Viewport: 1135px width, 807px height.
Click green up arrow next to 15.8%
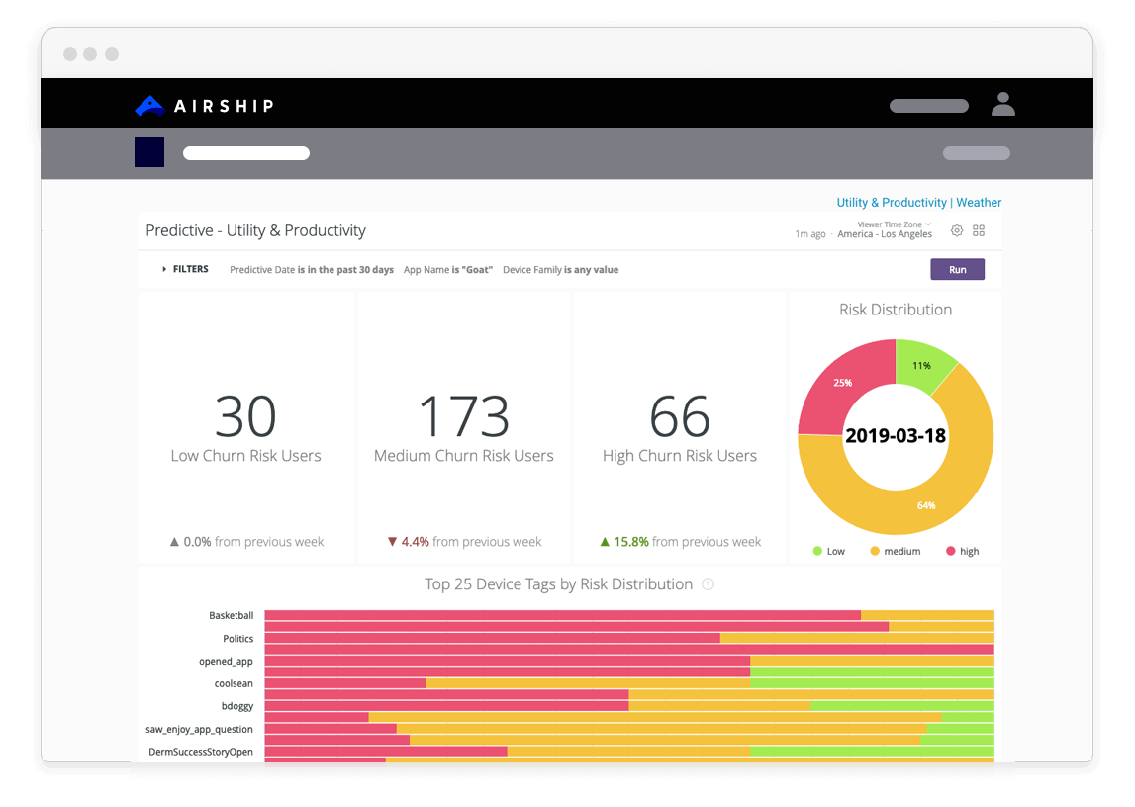[x=604, y=542]
